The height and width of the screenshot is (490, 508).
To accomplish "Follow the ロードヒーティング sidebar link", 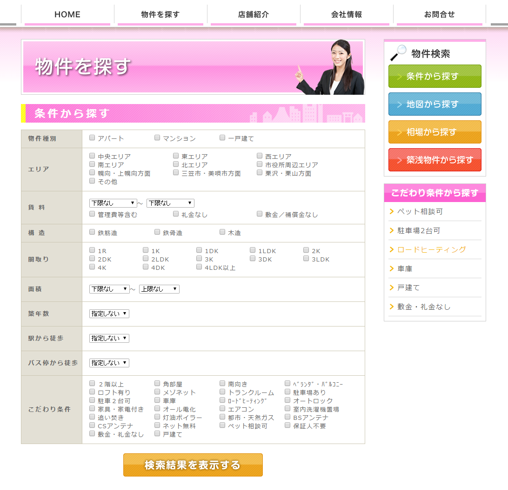I will coord(431,250).
